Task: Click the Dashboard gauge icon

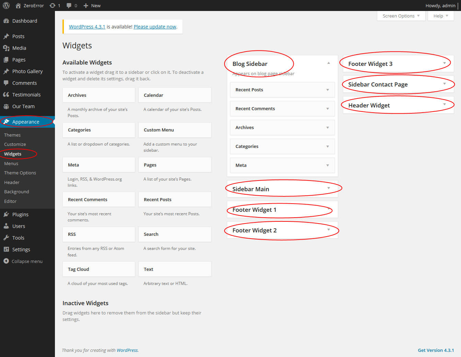Action: pyautogui.click(x=6, y=21)
